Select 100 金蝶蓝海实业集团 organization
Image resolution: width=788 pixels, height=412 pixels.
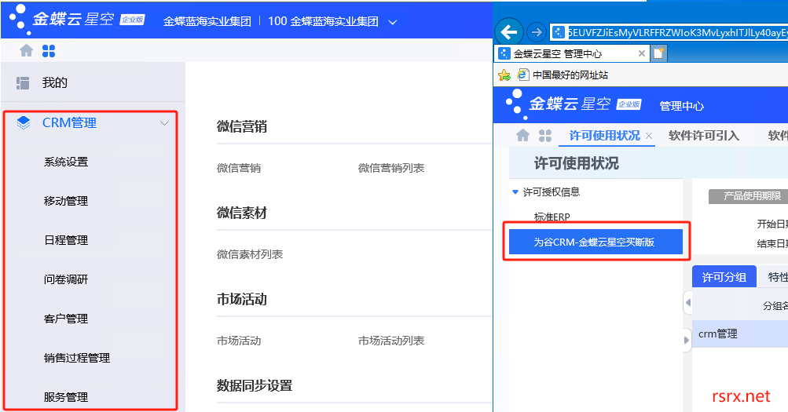coord(323,21)
